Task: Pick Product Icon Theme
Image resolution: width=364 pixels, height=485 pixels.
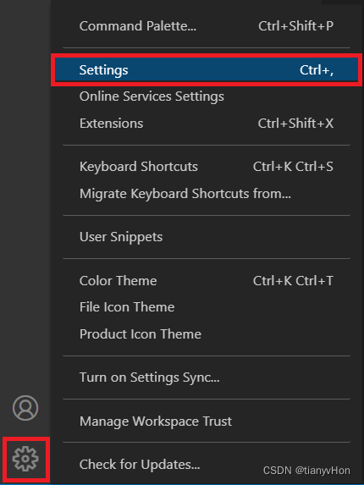Action: pyautogui.click(x=207, y=334)
